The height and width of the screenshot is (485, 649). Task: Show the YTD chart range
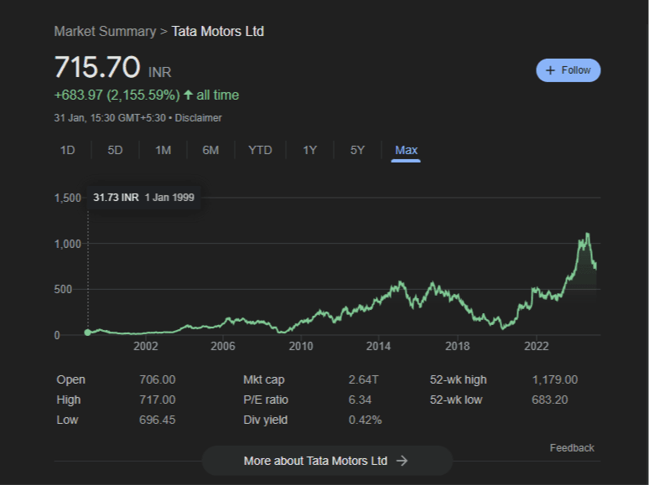coord(260,150)
